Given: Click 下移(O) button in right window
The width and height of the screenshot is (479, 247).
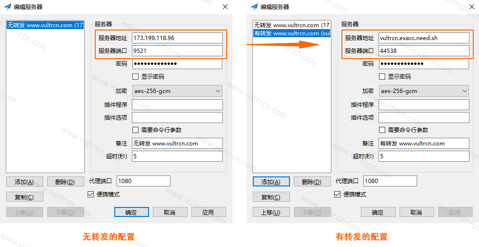Looking at the screenshot, I should pyautogui.click(x=312, y=212).
